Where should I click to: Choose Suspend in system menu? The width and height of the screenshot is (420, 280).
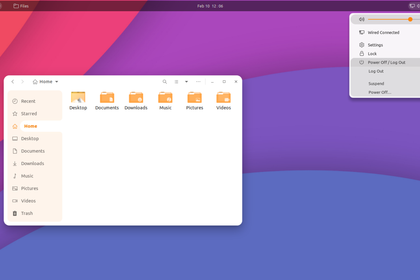pos(376,84)
